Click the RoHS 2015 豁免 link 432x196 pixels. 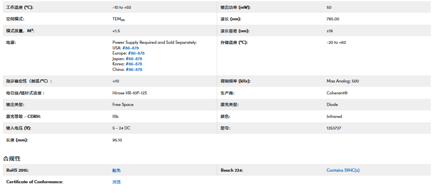(116, 170)
